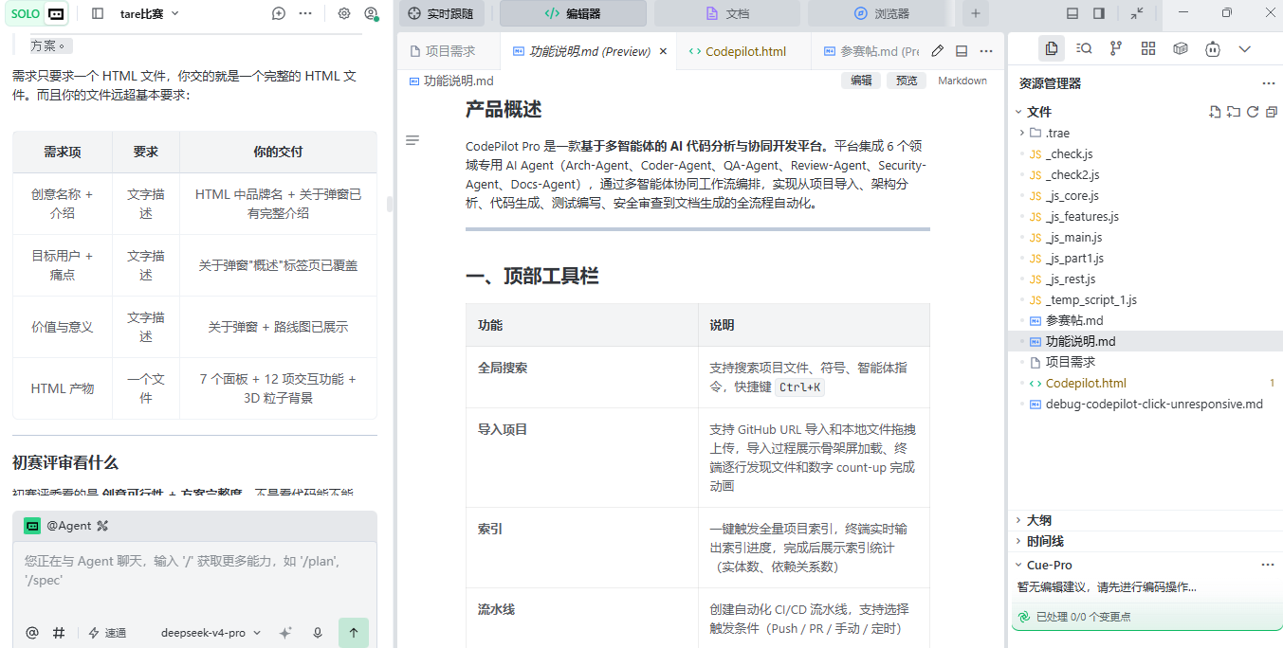Toggle the chat sidebar panel icon
This screenshot has width=1283, height=648.
click(98, 13)
